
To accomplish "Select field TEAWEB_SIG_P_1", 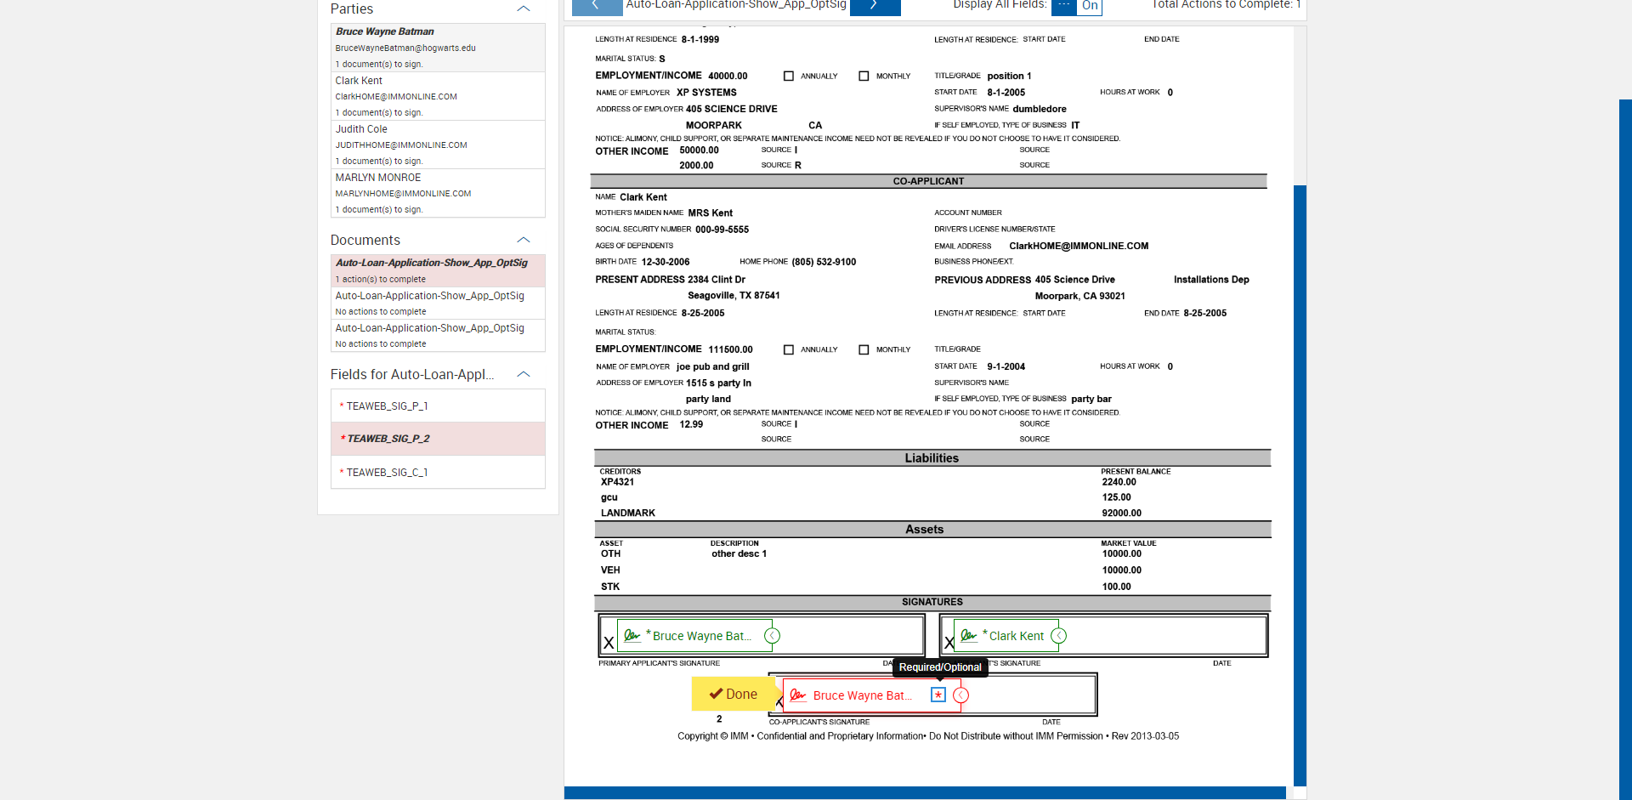I will [x=438, y=406].
